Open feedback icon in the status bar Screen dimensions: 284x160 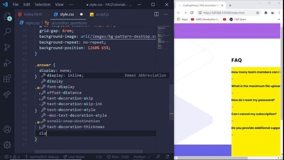point(158,157)
